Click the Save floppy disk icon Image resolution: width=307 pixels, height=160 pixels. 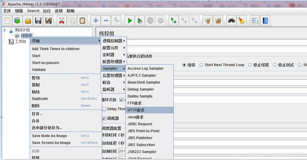click(38, 21)
